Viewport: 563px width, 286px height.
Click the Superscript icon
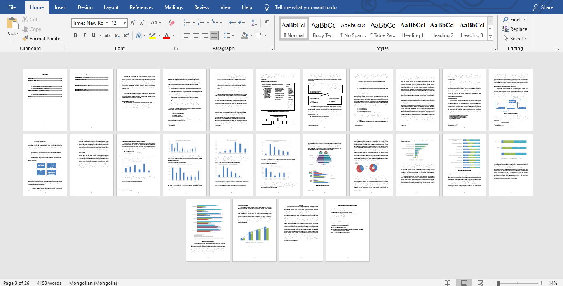click(x=126, y=36)
